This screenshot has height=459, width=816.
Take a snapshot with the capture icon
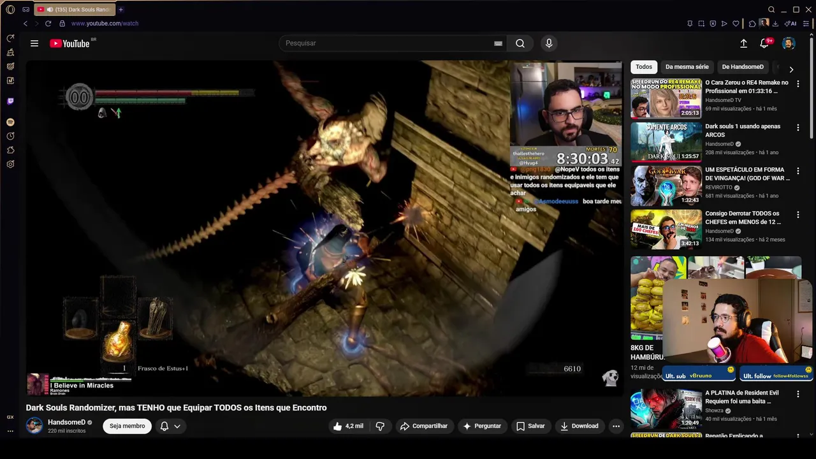pyautogui.click(x=701, y=24)
